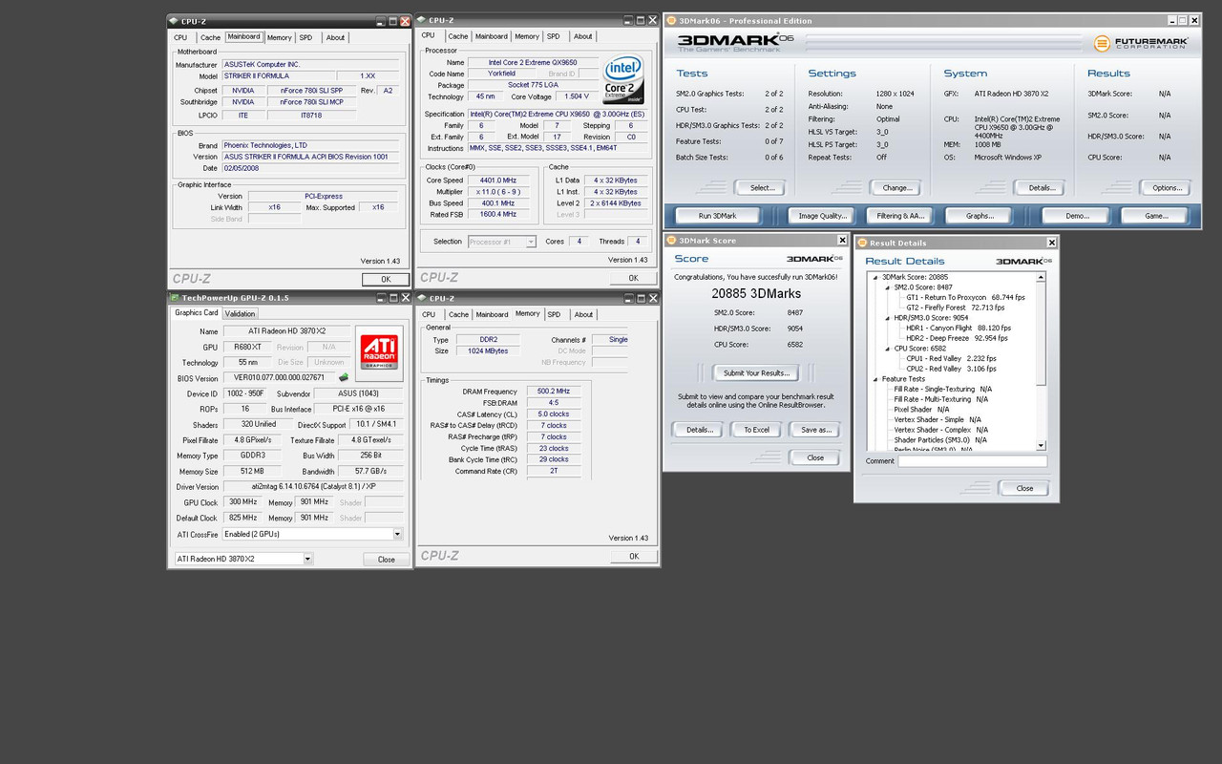This screenshot has height=764, width=1222.
Task: Click Submit Your Results... button
Action: pyautogui.click(x=756, y=372)
